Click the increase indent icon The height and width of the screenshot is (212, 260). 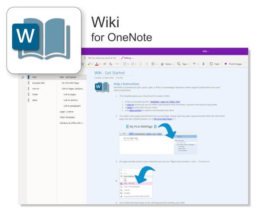click(146, 64)
